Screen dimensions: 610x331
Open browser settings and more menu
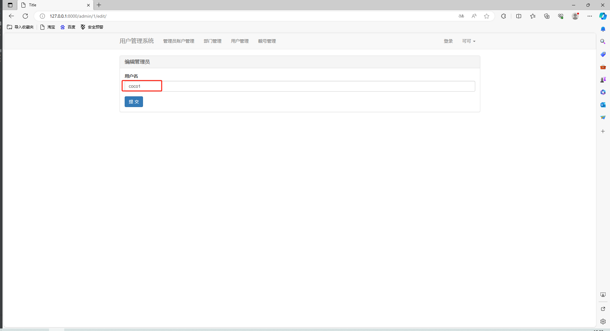[x=590, y=16]
